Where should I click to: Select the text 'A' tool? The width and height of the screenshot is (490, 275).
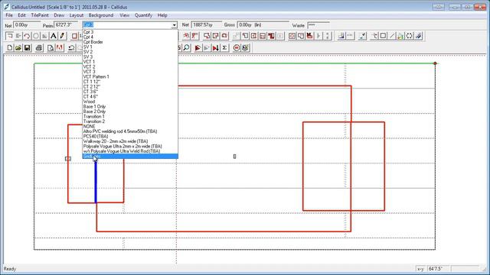(x=54, y=36)
